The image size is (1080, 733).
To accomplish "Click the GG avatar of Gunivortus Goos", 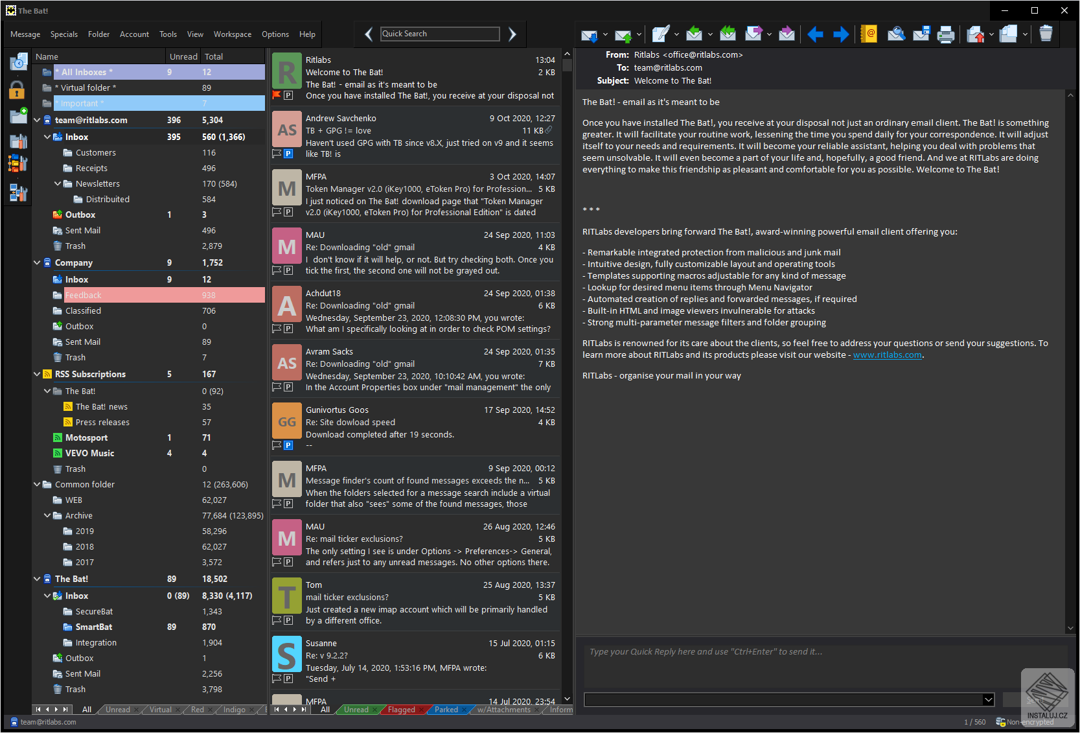I will click(287, 421).
